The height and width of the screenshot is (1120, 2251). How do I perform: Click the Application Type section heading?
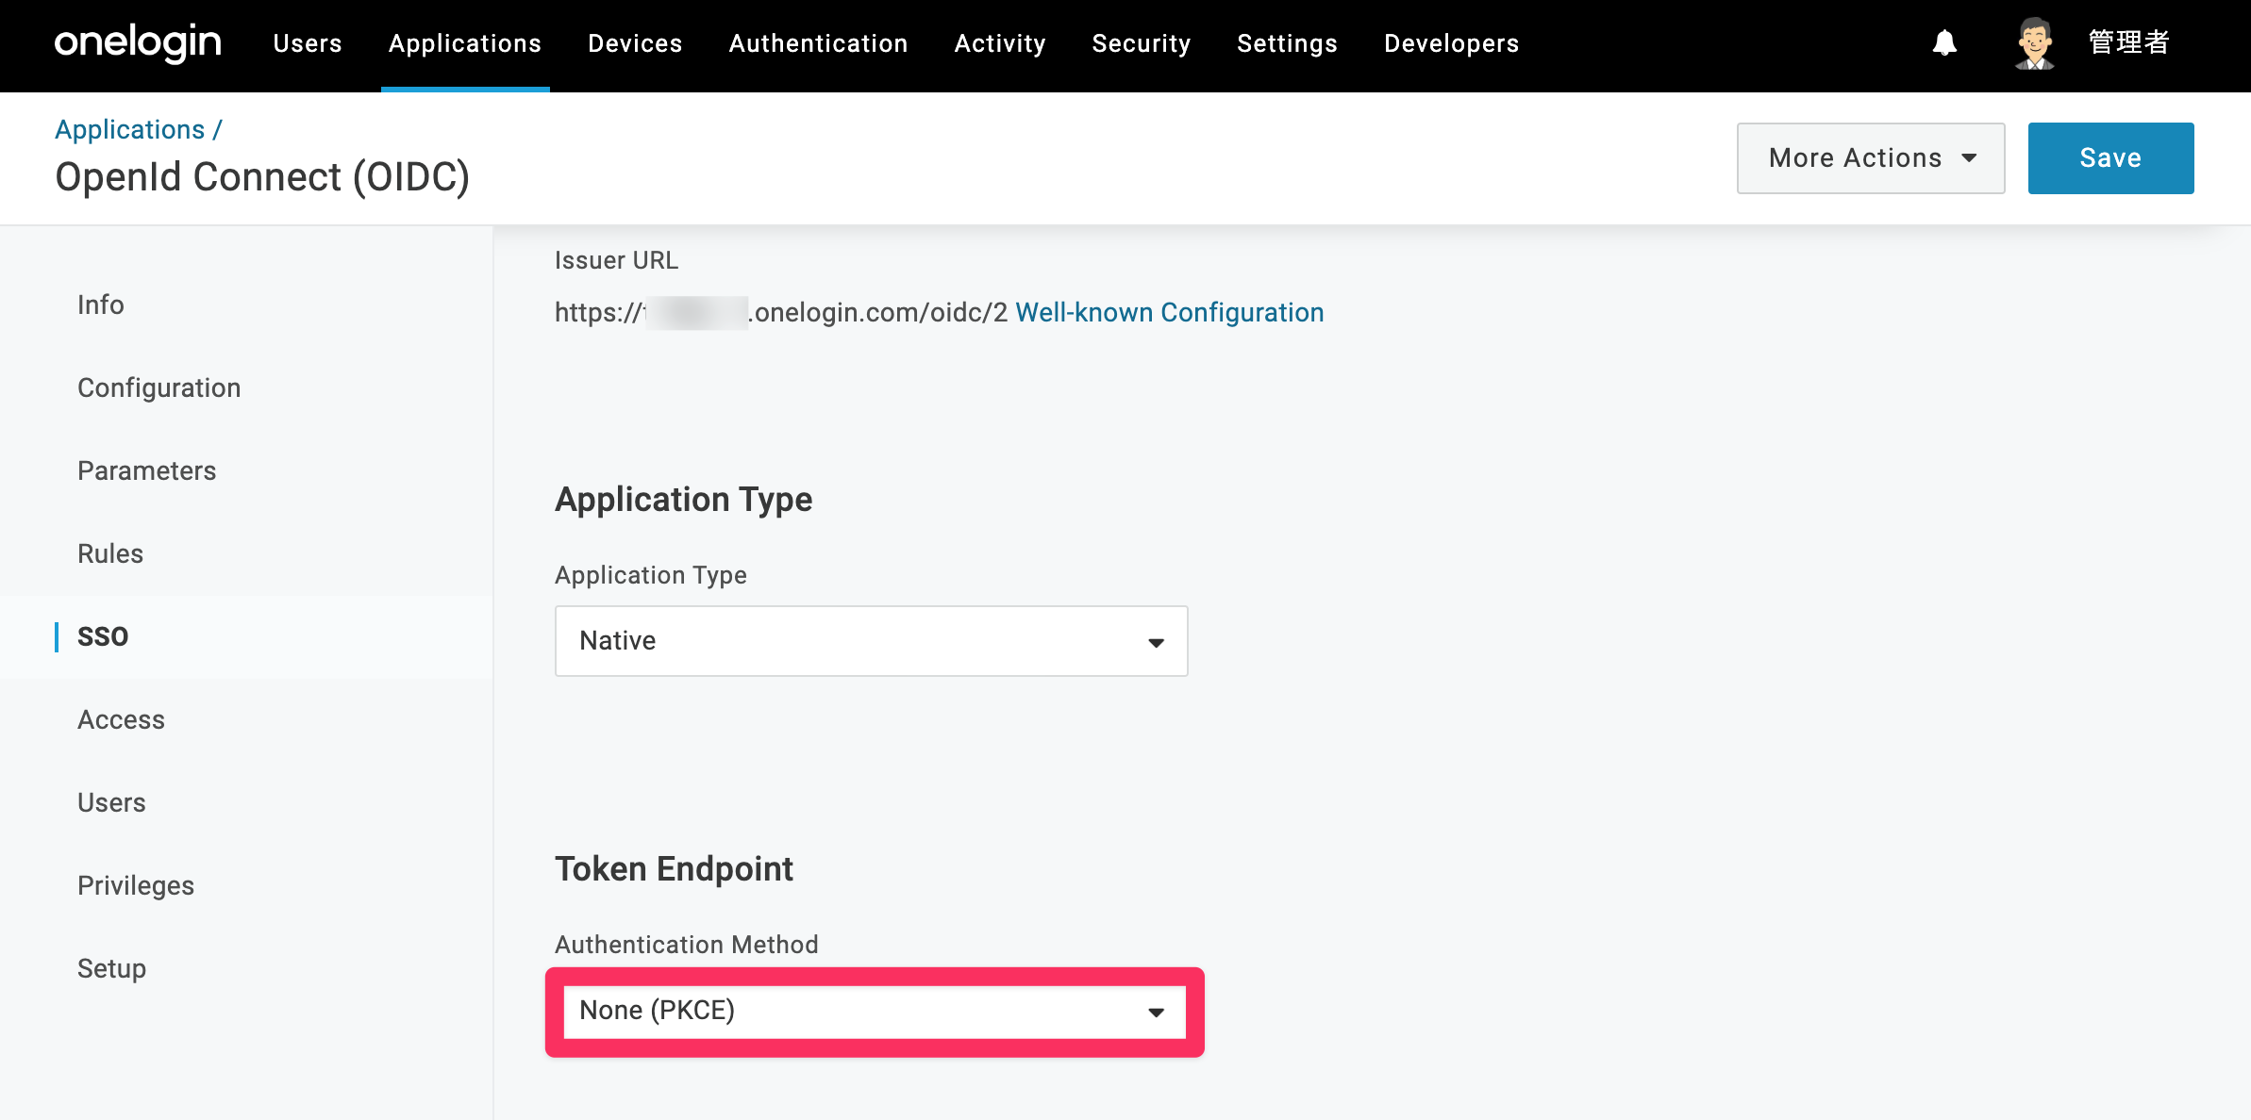(683, 499)
